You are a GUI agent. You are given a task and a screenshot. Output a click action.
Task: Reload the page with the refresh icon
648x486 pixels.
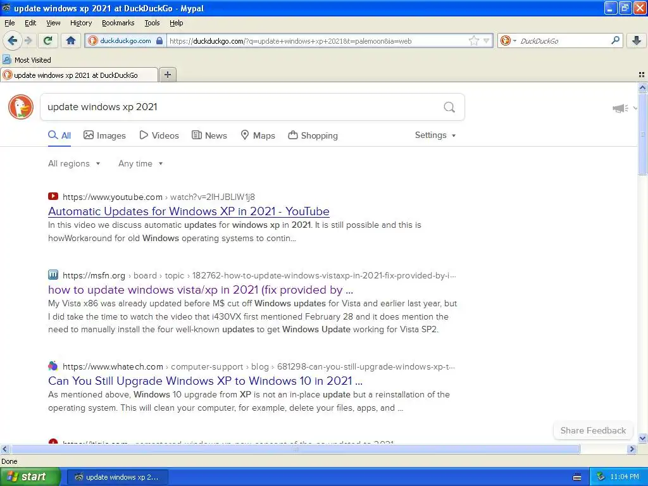pyautogui.click(x=48, y=40)
